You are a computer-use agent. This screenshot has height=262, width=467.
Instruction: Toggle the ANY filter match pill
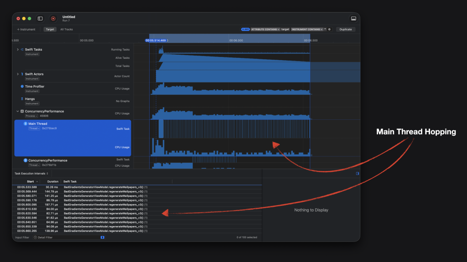245,30
